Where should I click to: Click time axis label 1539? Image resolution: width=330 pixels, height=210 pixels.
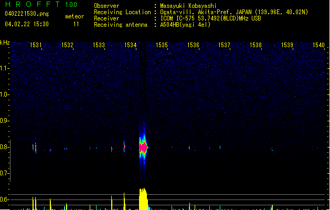[287, 45]
